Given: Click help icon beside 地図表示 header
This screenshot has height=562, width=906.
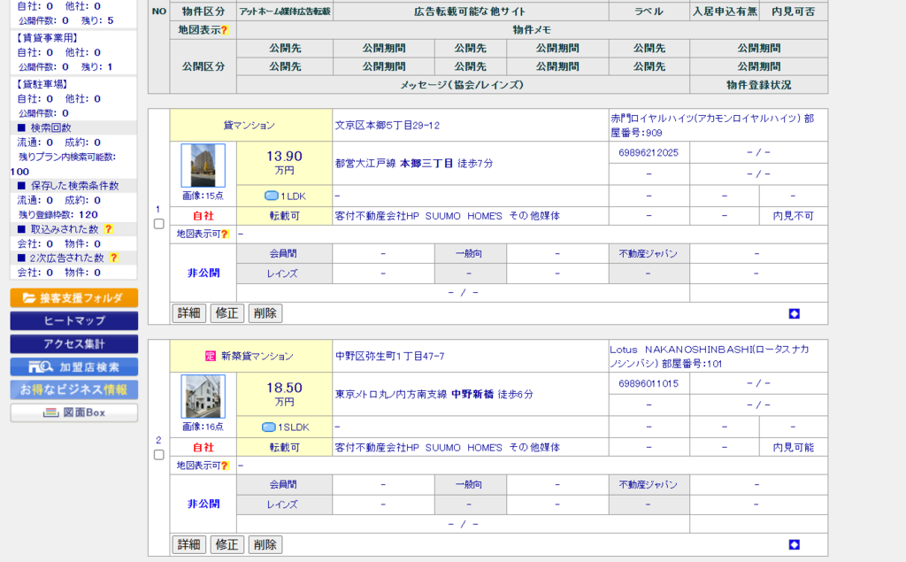Looking at the screenshot, I should tap(224, 30).
